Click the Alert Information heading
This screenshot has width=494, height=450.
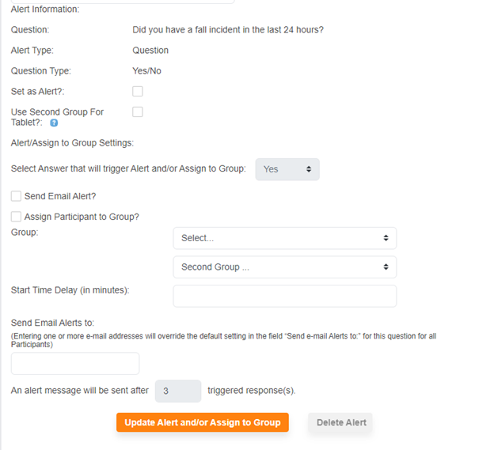click(x=45, y=9)
